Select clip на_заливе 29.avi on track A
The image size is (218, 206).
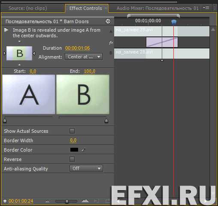[162, 31]
